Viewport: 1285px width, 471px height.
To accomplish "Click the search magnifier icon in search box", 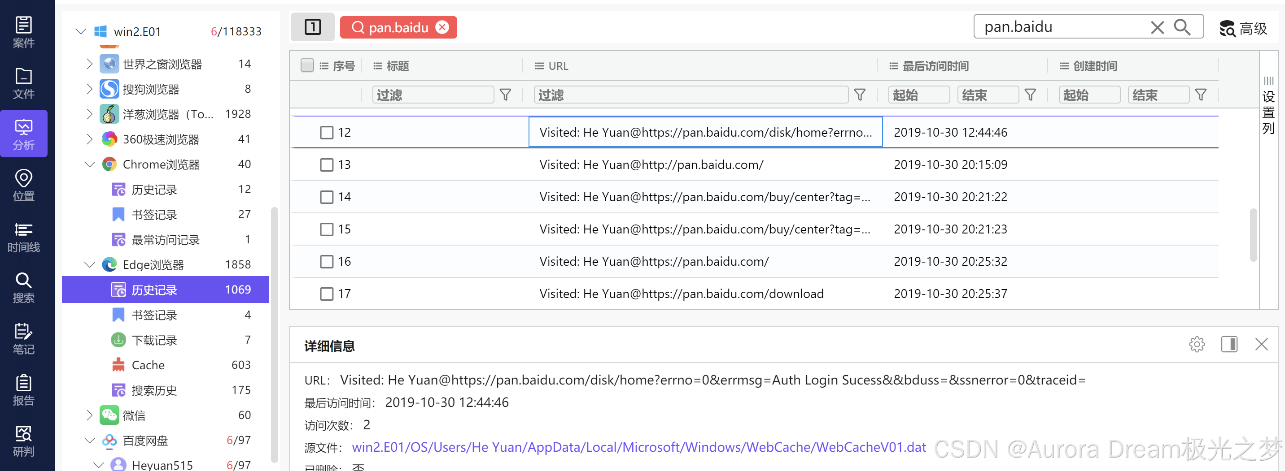I will click(1182, 27).
